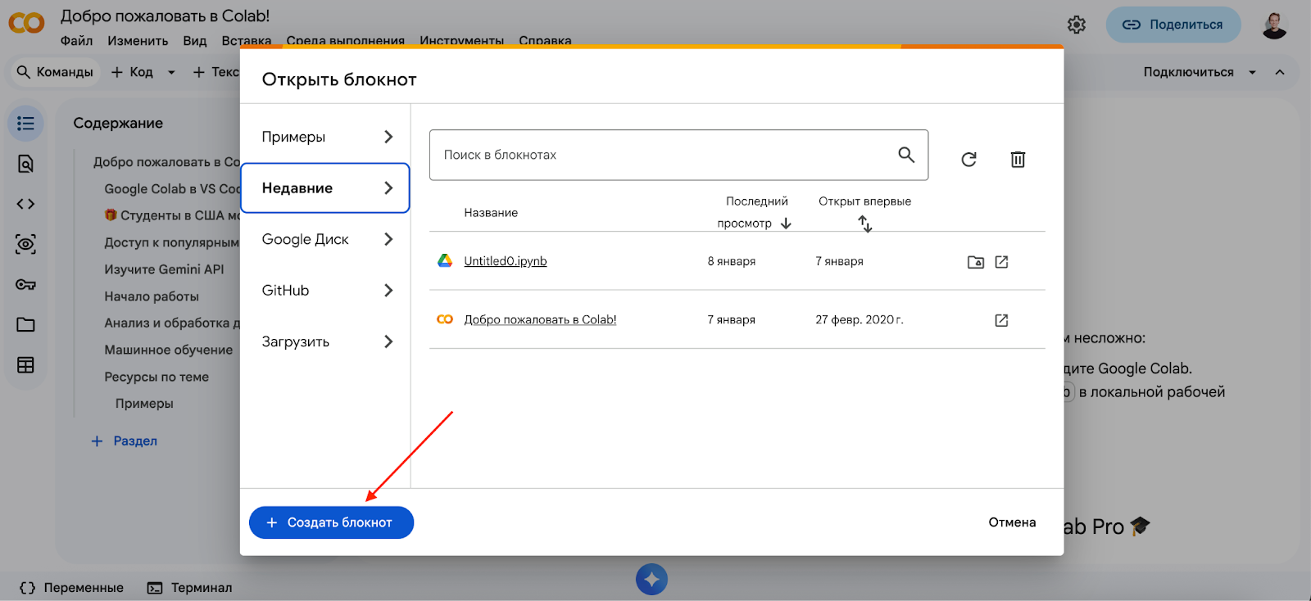Click the Поиск в блокнотах search field
1311x601 pixels.
point(664,155)
